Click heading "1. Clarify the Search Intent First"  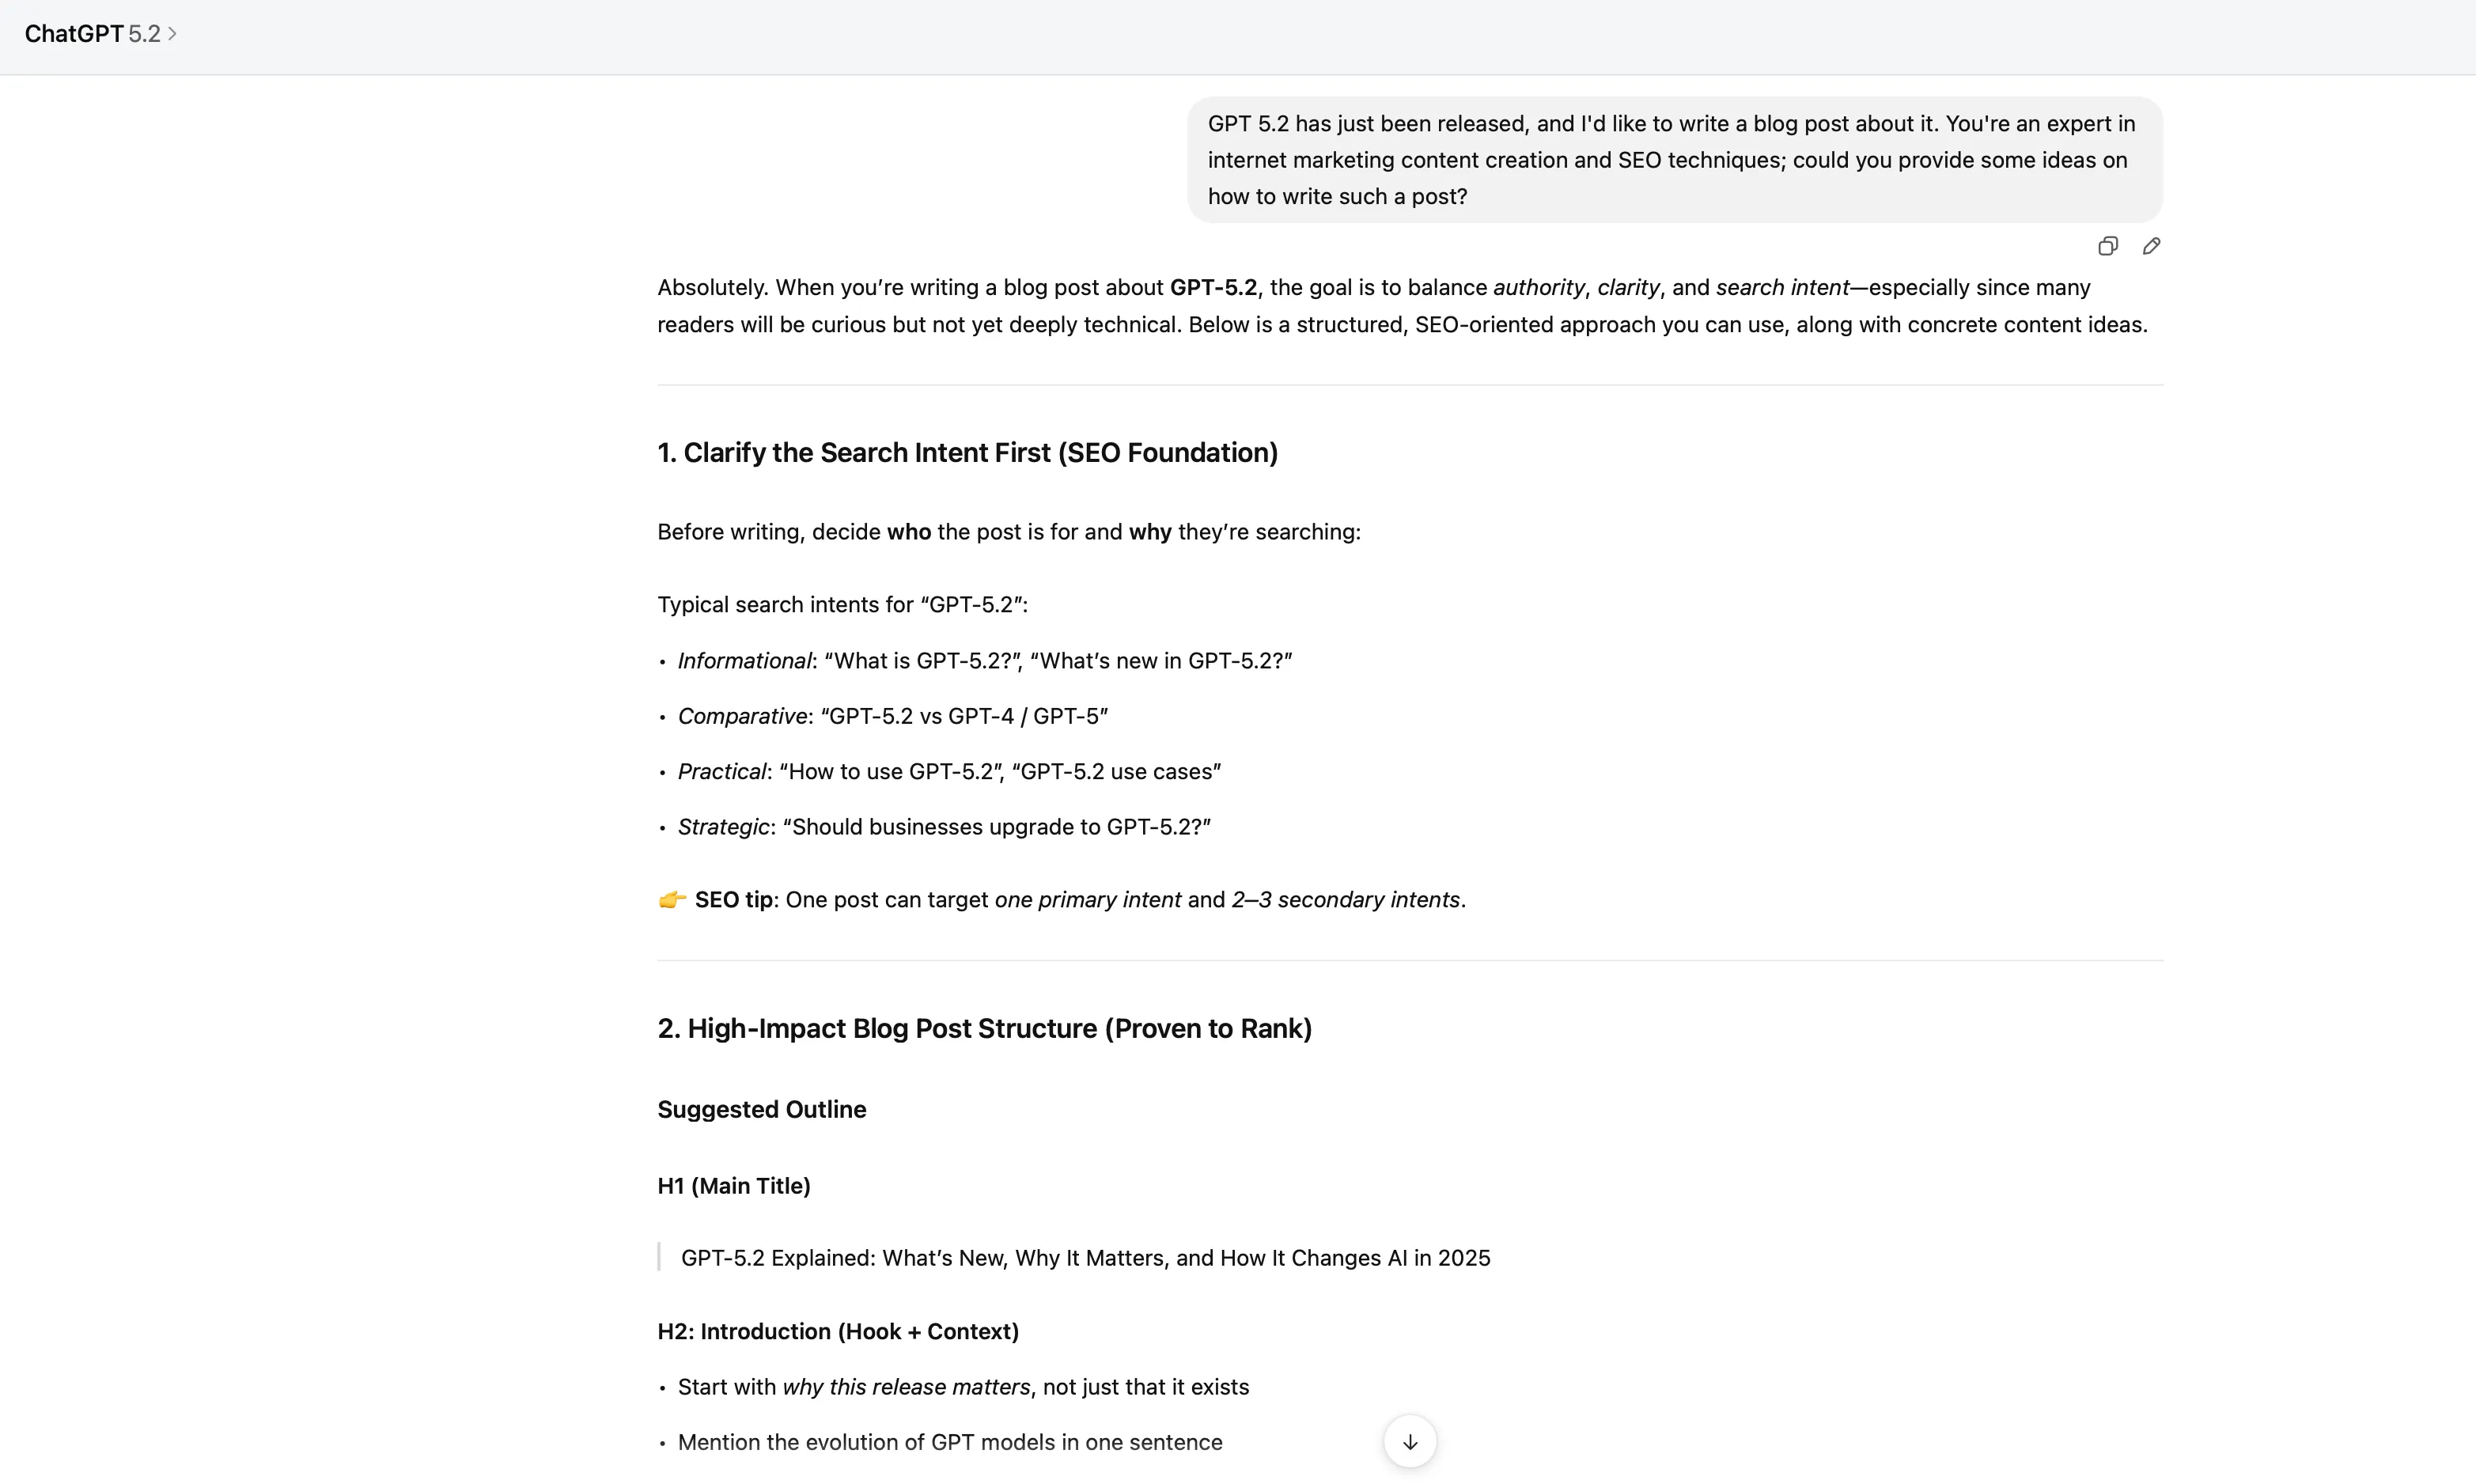pyautogui.click(x=967, y=453)
